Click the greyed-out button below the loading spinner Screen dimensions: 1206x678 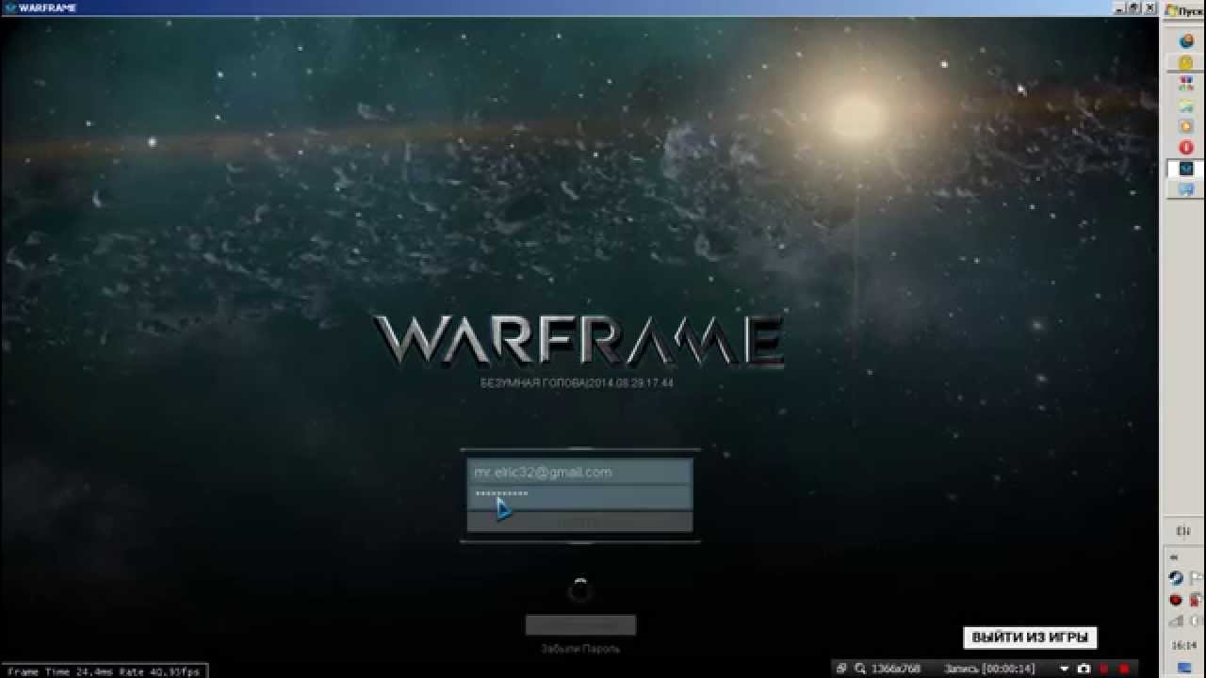click(580, 625)
